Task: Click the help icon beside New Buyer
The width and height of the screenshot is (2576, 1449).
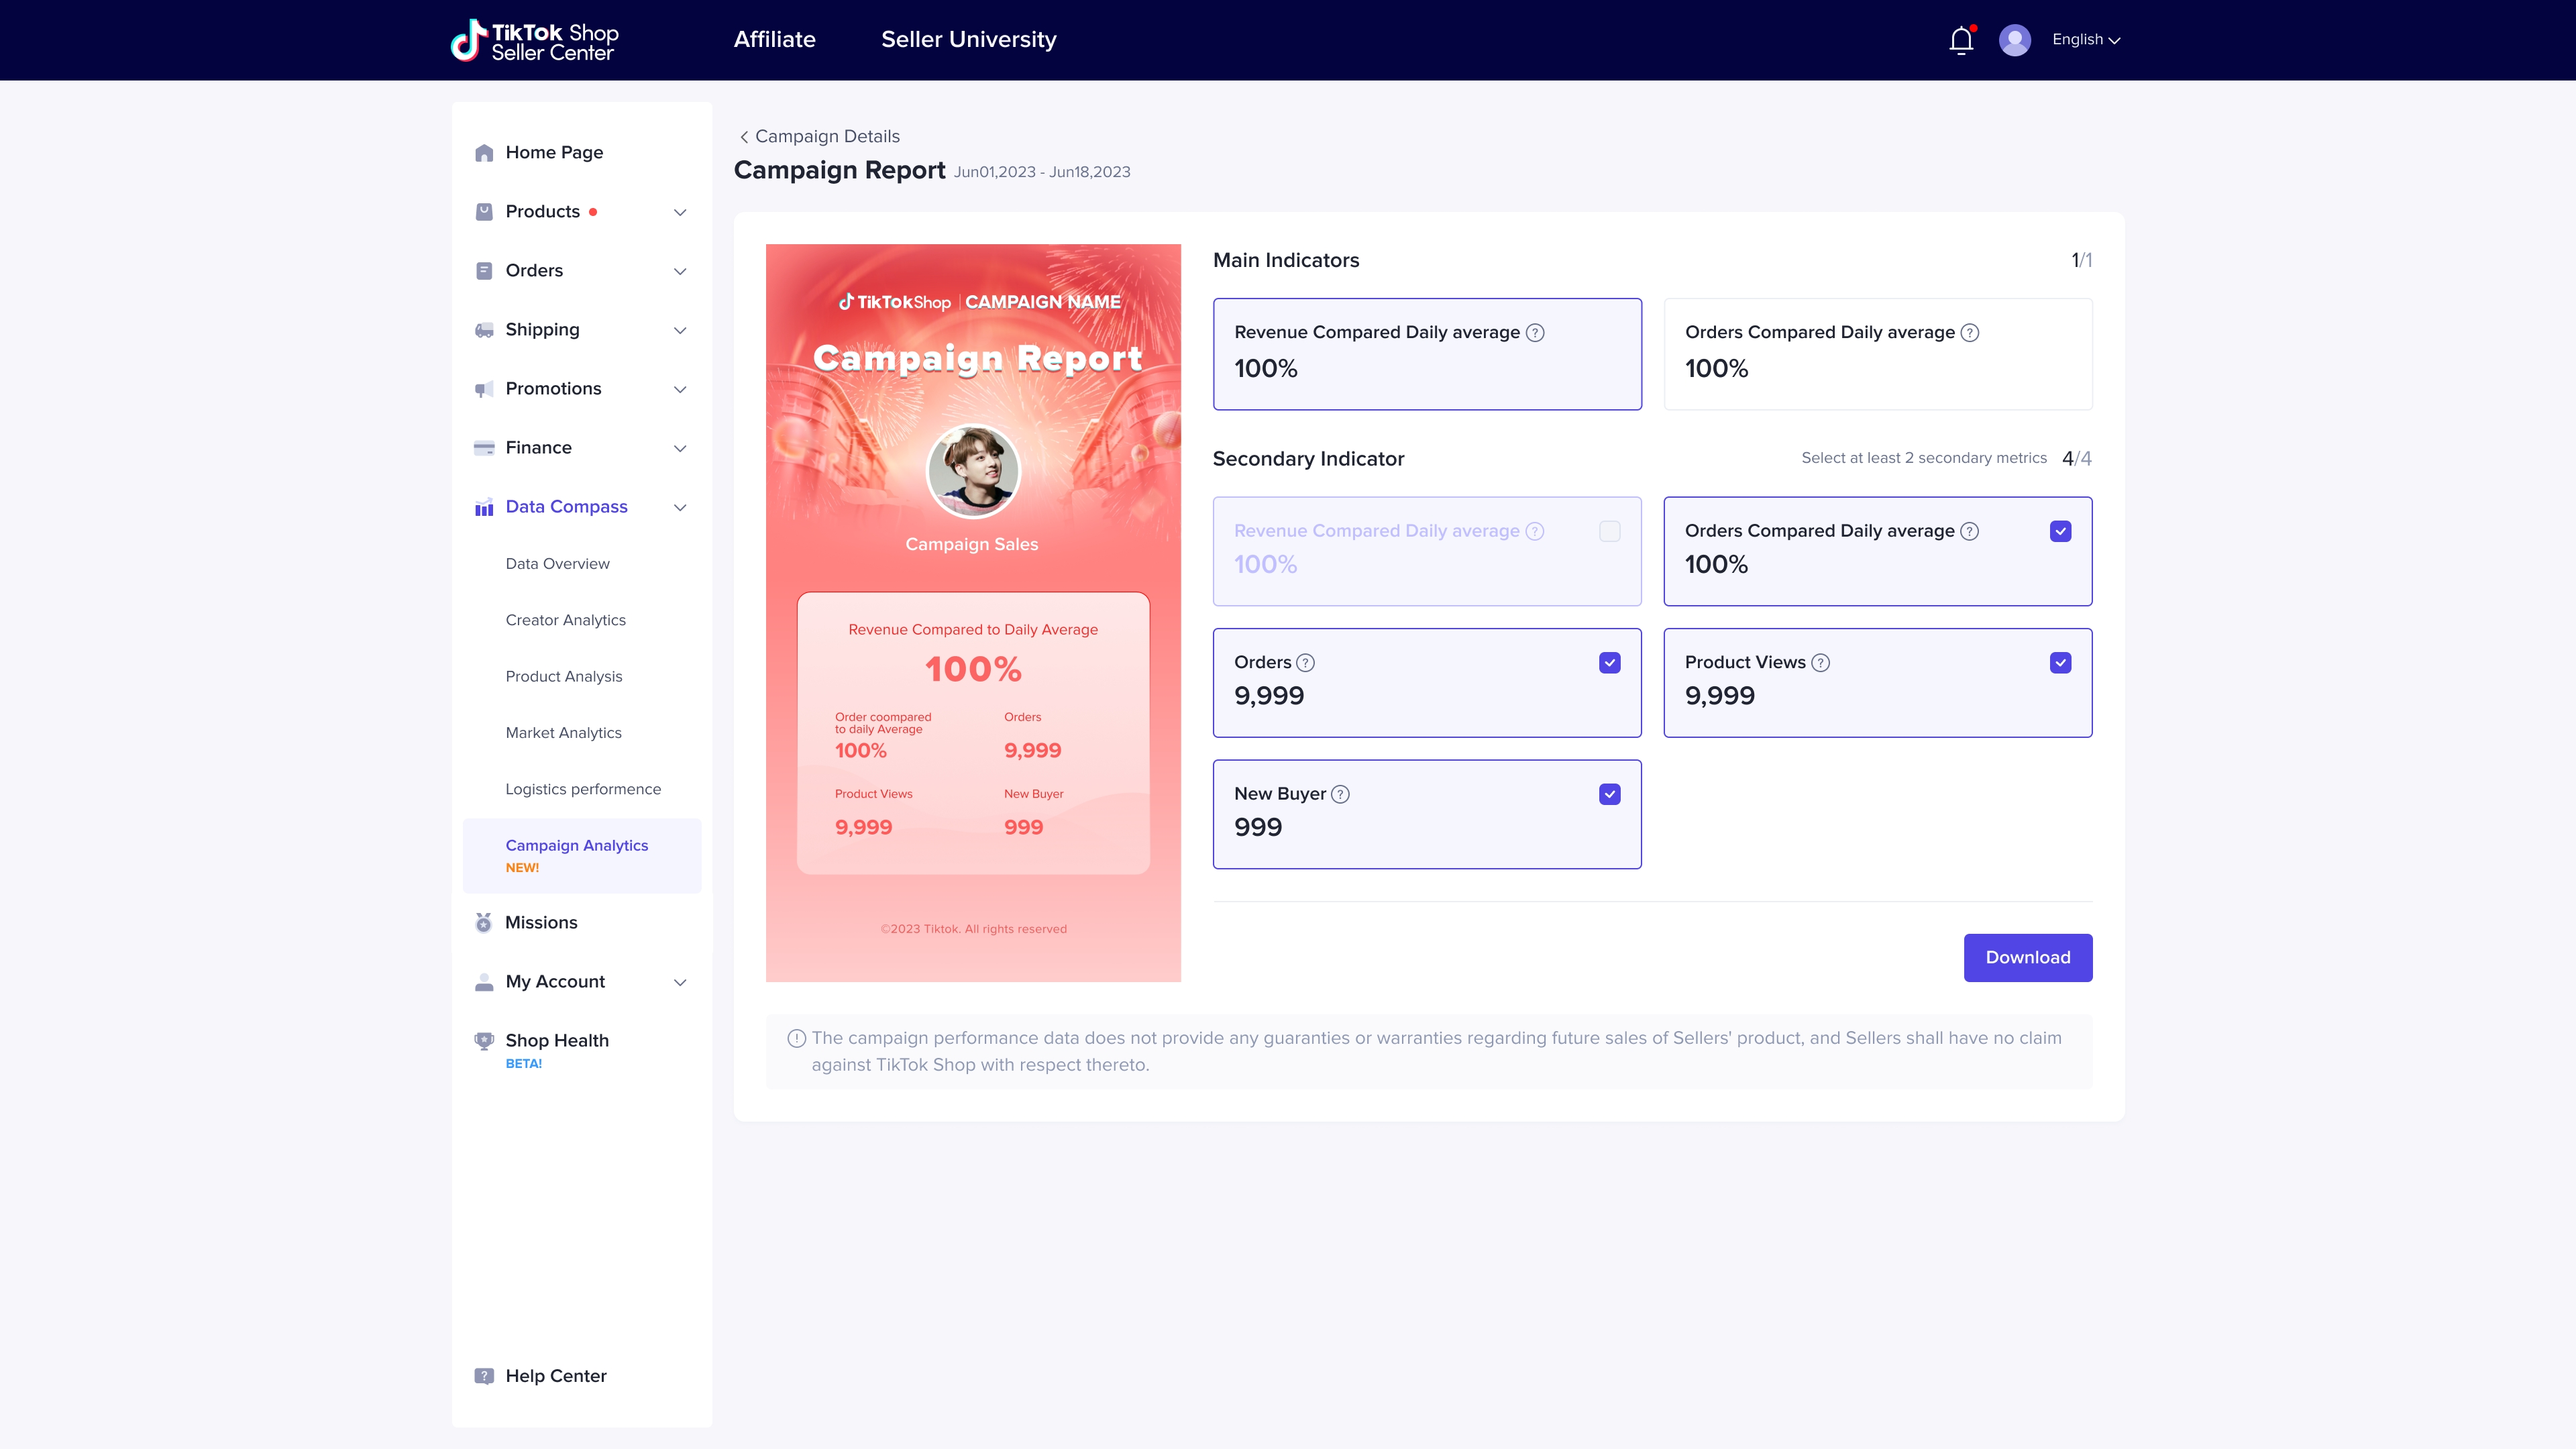Action: click(1341, 794)
